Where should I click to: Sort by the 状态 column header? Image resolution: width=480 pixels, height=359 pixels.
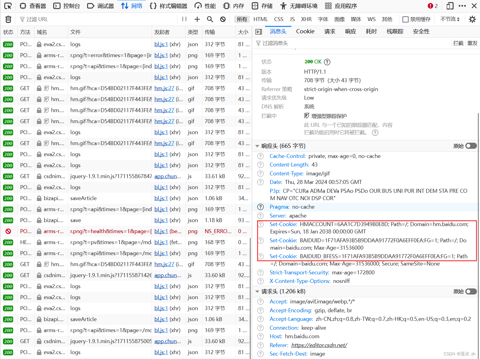[9, 32]
